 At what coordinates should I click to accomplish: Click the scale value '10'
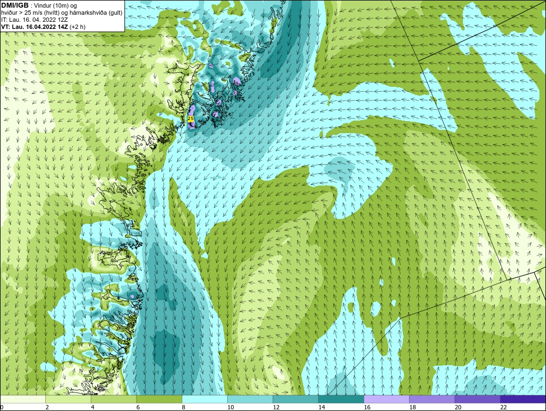230,408
